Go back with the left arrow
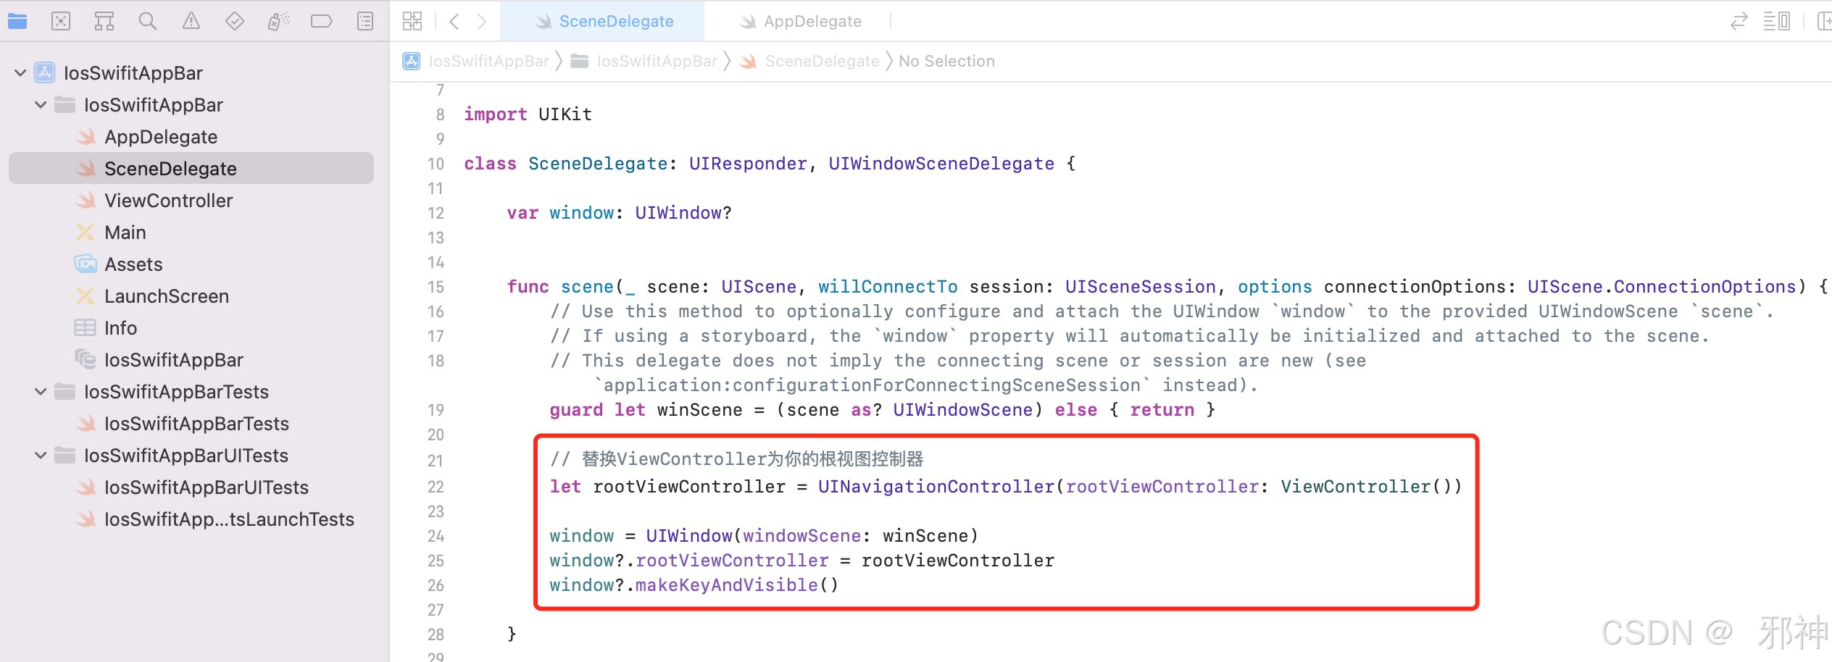Screen dimensions: 1832x662 coord(454,21)
